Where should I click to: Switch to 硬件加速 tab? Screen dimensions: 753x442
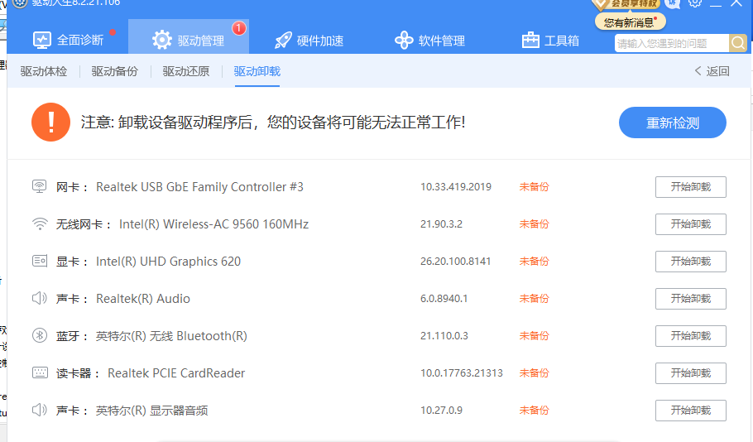tap(309, 41)
